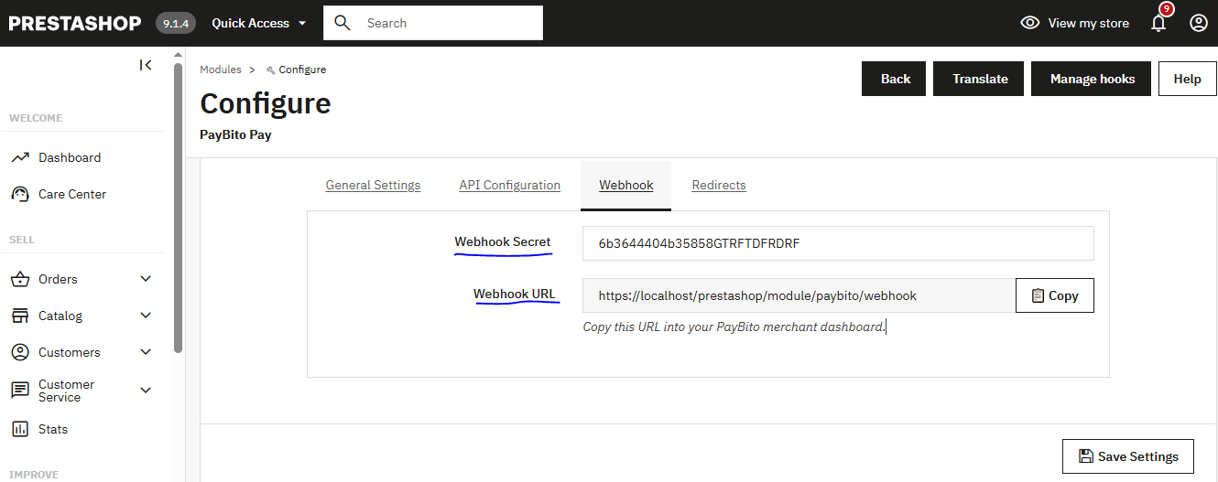Expand the Customer Service submenu chevron
Image resolution: width=1218 pixels, height=482 pixels.
[x=146, y=391]
